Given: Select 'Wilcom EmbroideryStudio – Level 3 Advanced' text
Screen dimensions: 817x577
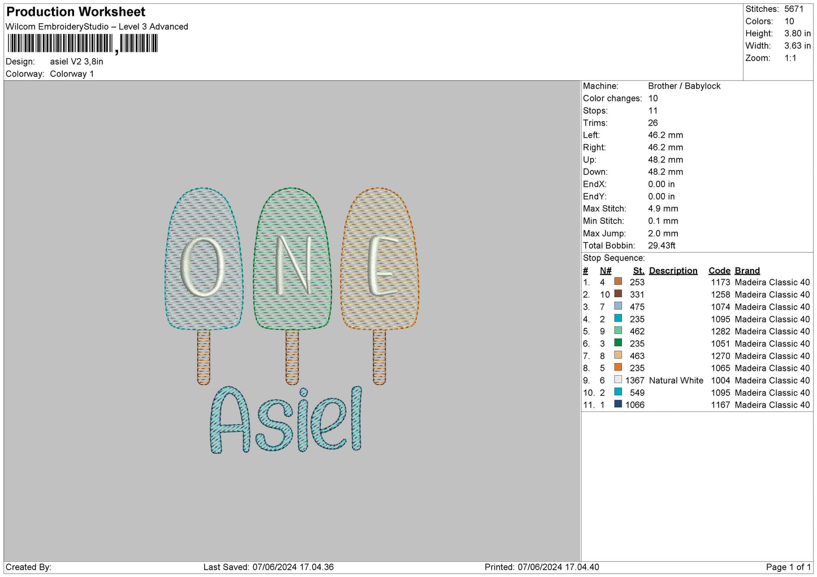Looking at the screenshot, I should click(x=97, y=27).
